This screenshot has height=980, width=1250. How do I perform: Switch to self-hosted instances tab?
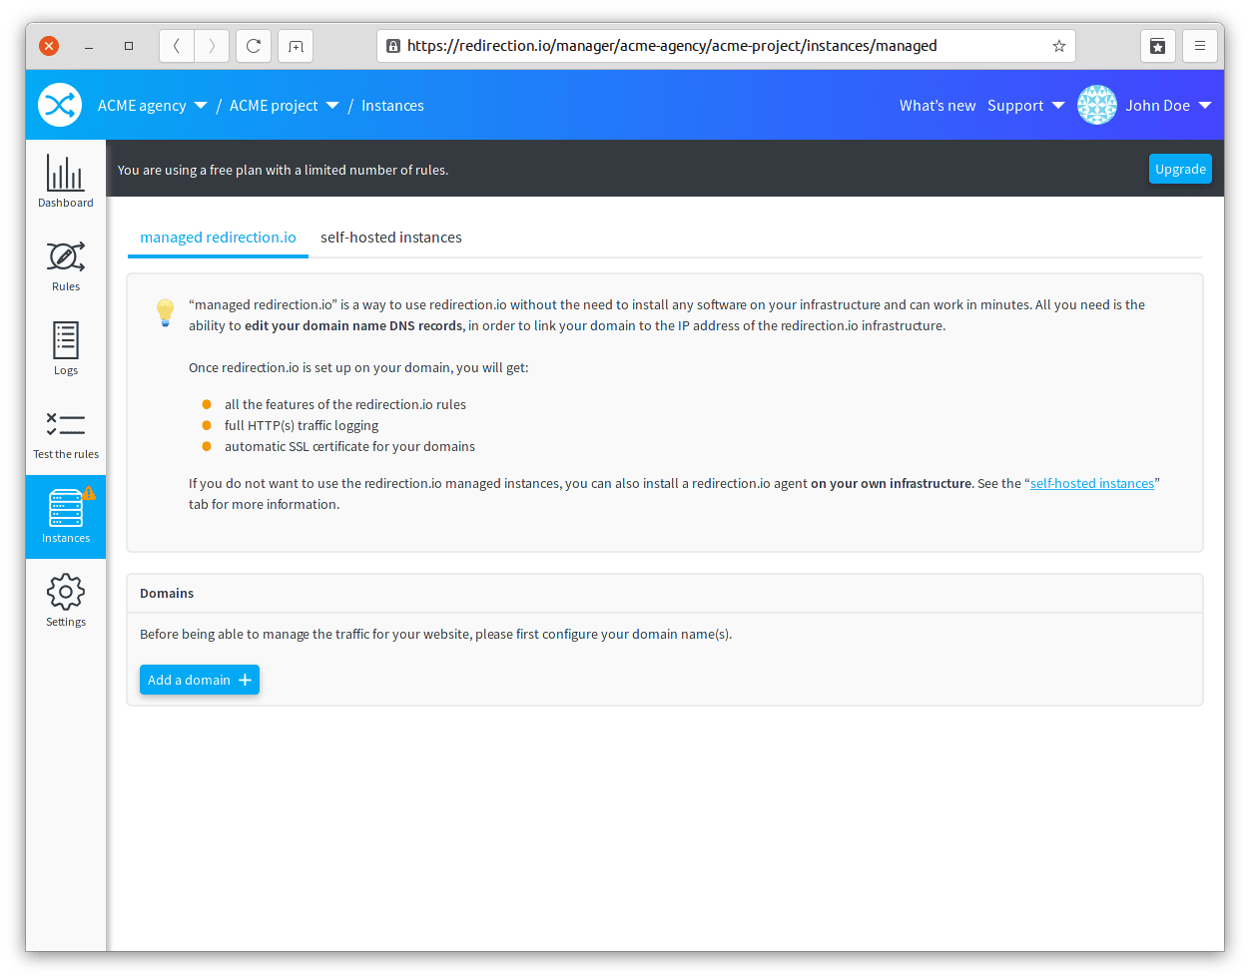click(x=391, y=238)
